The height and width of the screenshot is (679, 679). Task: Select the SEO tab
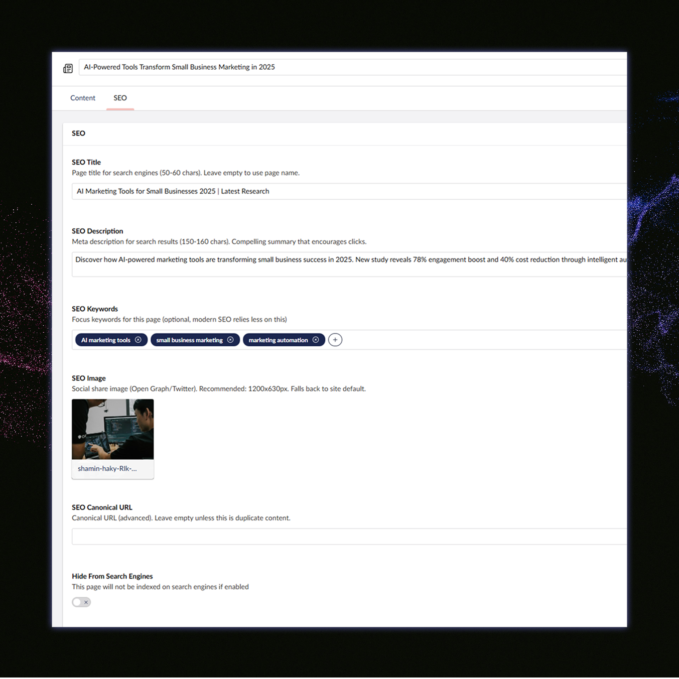click(x=120, y=98)
